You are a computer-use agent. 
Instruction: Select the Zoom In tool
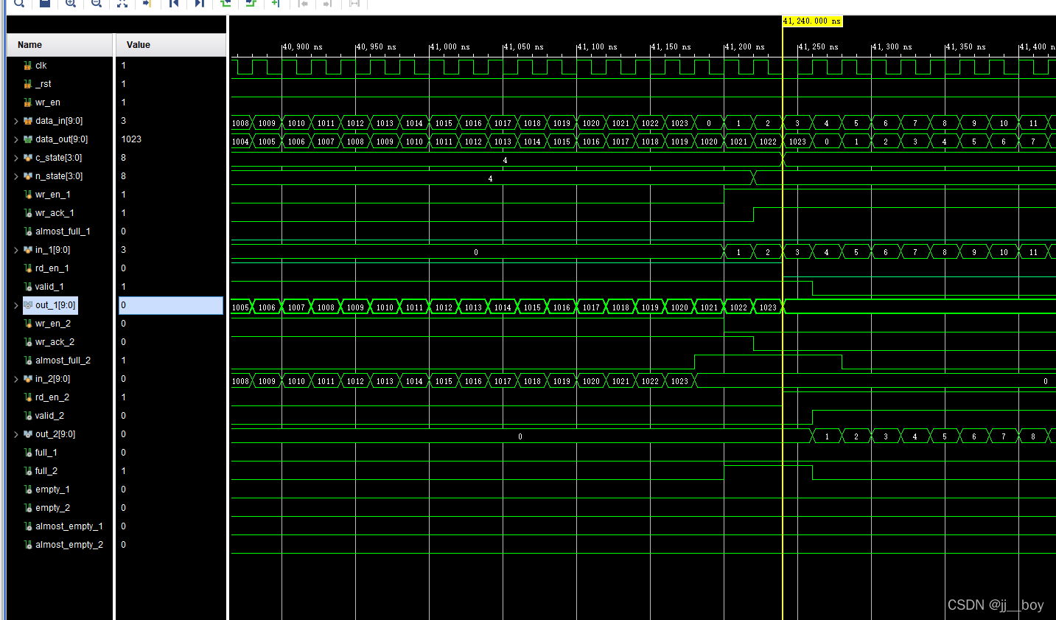(x=71, y=4)
